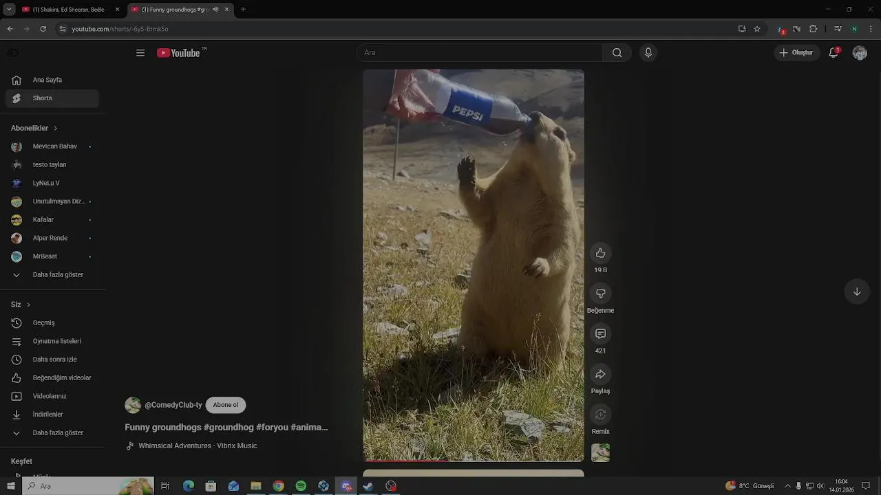The image size is (881, 495).
Task: Focus the YouTube Ara search field
Action: [x=480, y=53]
